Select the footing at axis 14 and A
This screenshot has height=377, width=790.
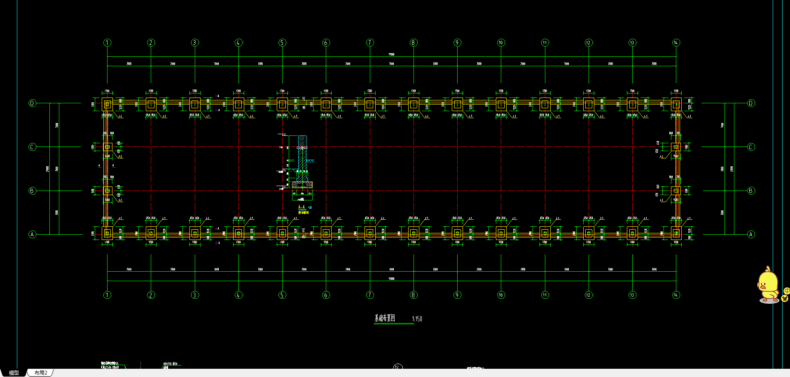(x=676, y=233)
